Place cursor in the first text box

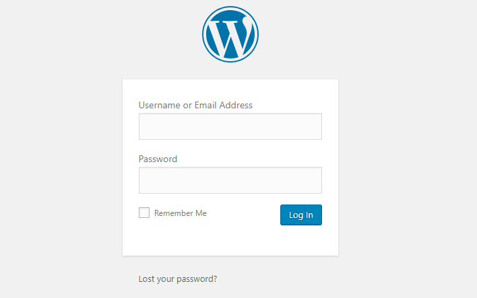coord(230,126)
